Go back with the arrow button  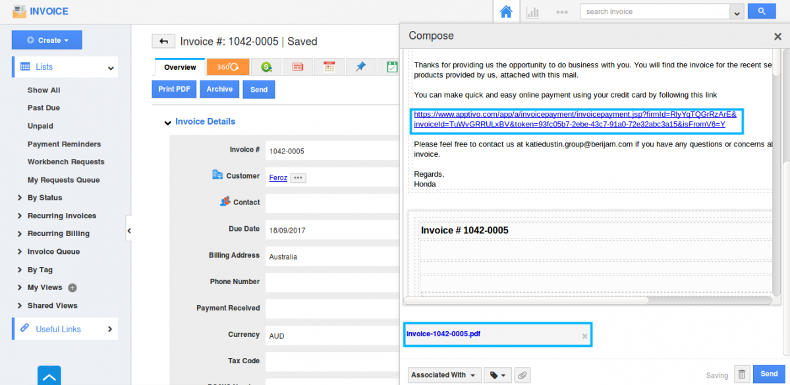(x=163, y=42)
